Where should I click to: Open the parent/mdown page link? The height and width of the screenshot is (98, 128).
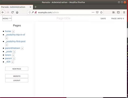click(12, 48)
